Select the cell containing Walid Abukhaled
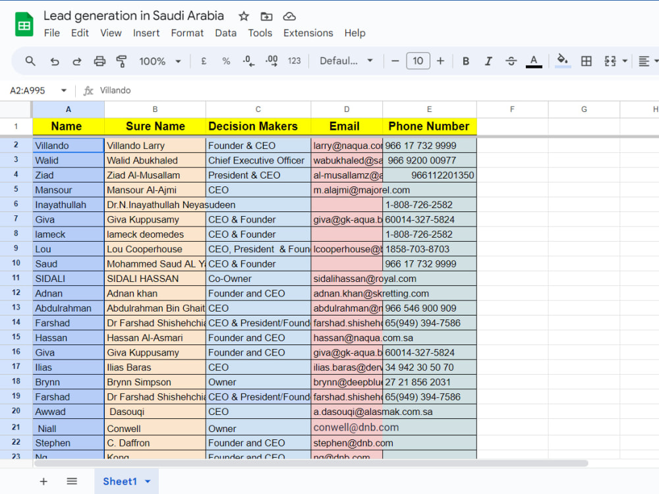Viewport: 659px width, 494px height. [x=155, y=161]
